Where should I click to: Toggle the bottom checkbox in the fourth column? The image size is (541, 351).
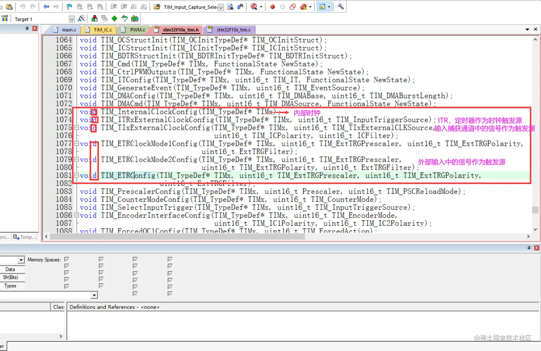(170, 293)
